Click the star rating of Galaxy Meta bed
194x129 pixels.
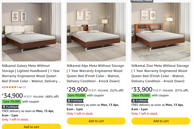click(x=12, y=87)
